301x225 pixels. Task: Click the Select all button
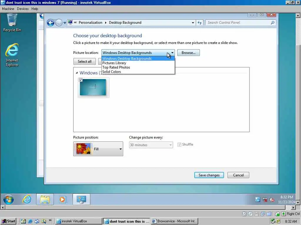point(85,62)
